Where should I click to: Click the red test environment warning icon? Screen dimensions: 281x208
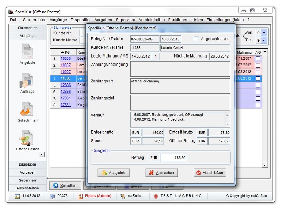[156, 196]
